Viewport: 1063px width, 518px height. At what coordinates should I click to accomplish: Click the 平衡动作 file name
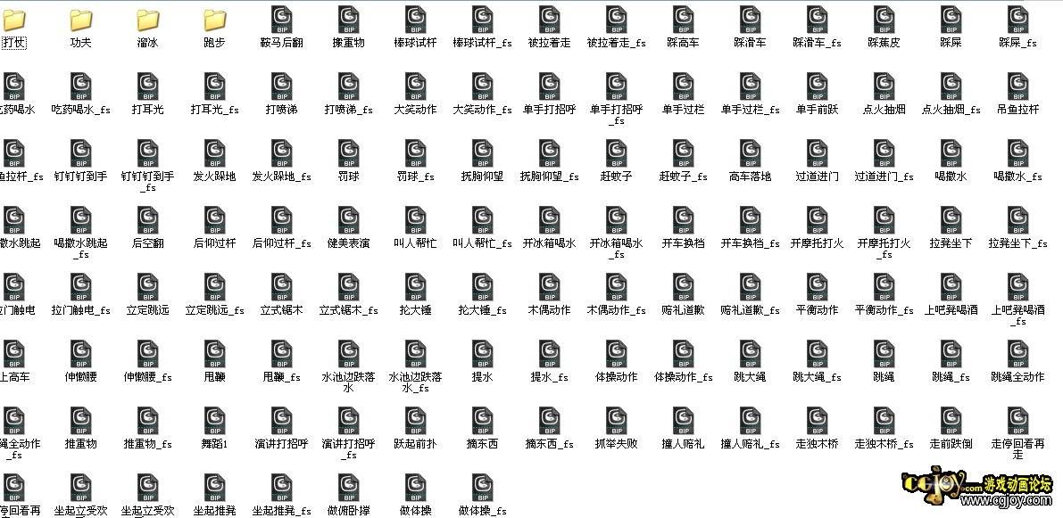[818, 310]
